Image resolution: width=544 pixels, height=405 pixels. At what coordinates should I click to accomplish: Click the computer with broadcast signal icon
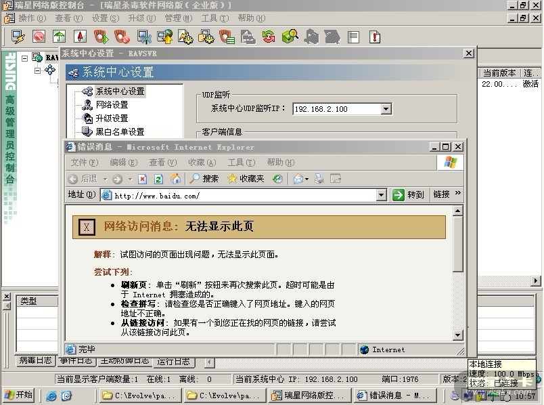pos(143,37)
